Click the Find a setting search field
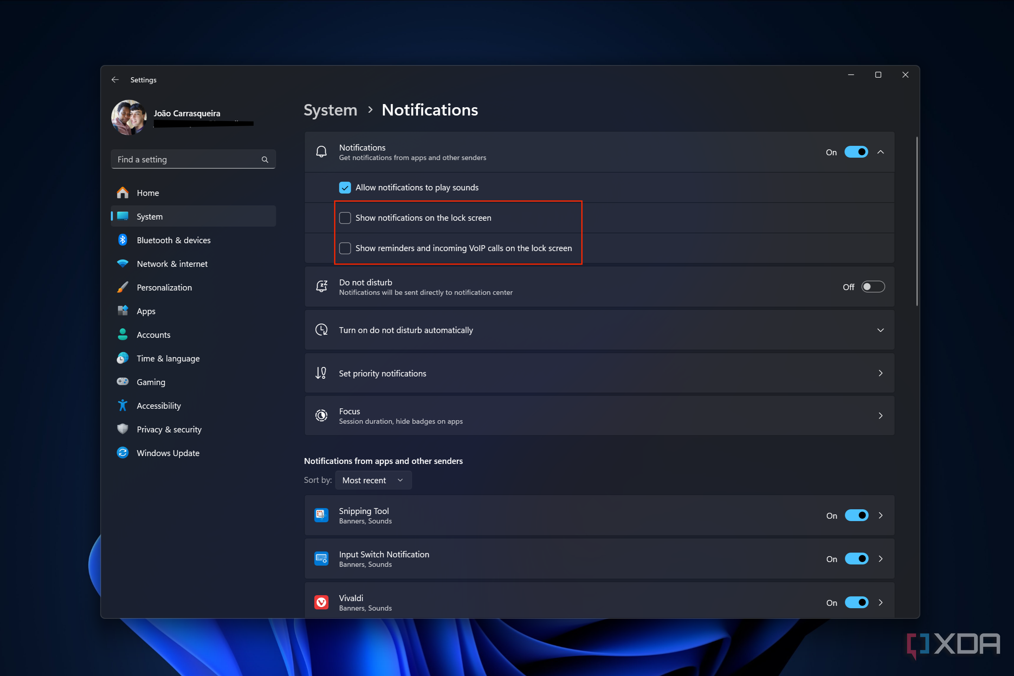The width and height of the screenshot is (1014, 676). (x=185, y=160)
